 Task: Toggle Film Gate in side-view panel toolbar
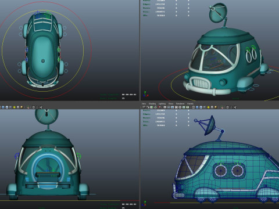[169, 107]
